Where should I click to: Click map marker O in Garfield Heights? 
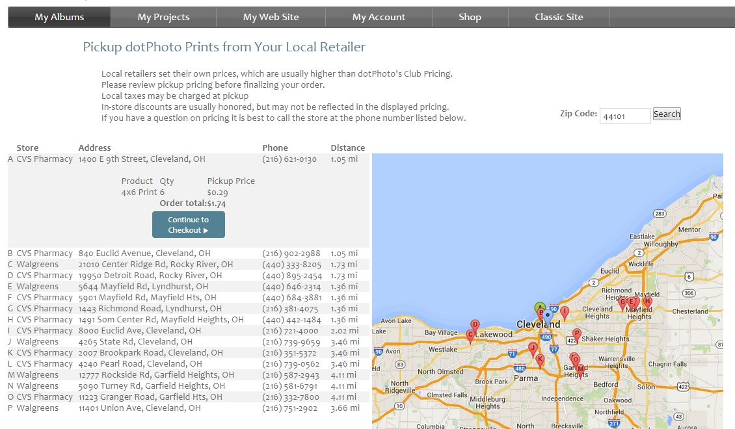(x=575, y=359)
